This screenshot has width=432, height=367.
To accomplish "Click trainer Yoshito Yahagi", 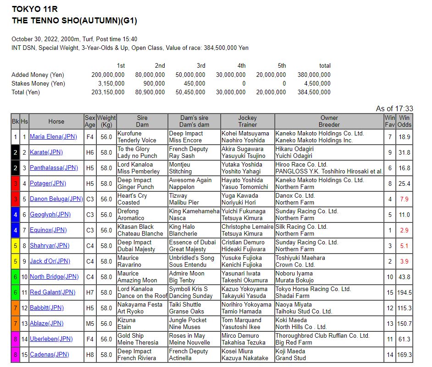I will (x=241, y=171).
